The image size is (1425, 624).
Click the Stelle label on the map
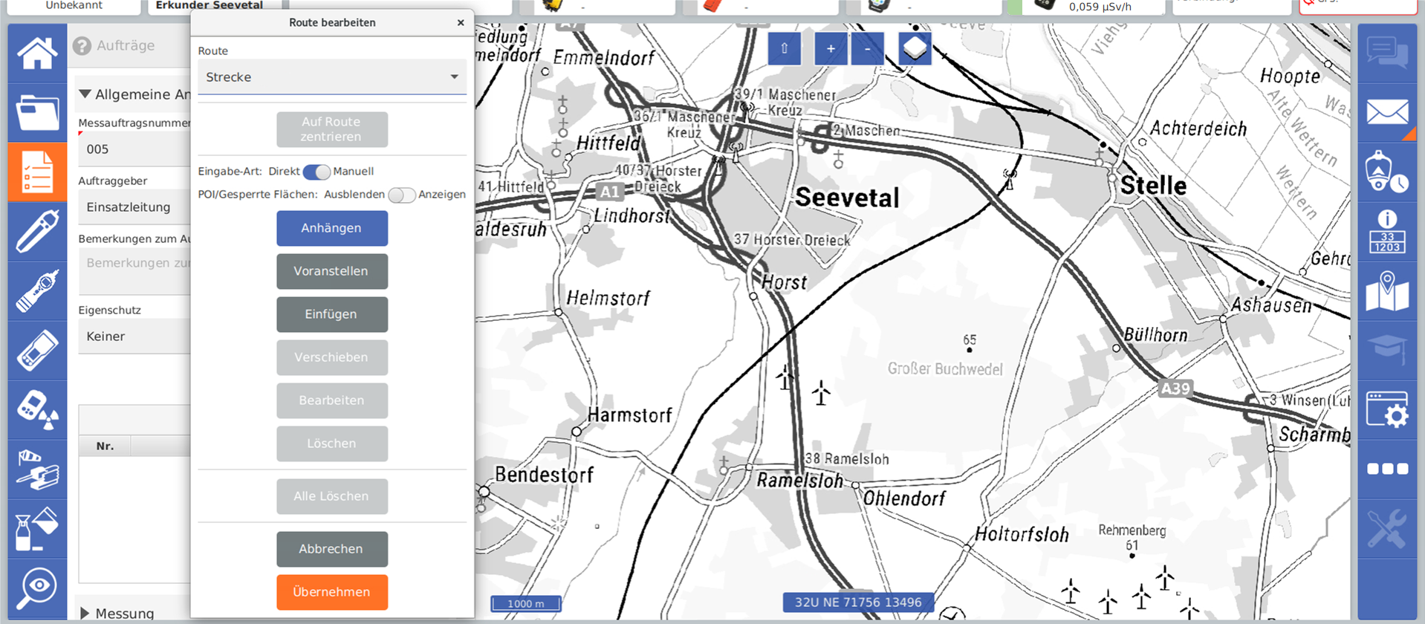click(x=1153, y=185)
